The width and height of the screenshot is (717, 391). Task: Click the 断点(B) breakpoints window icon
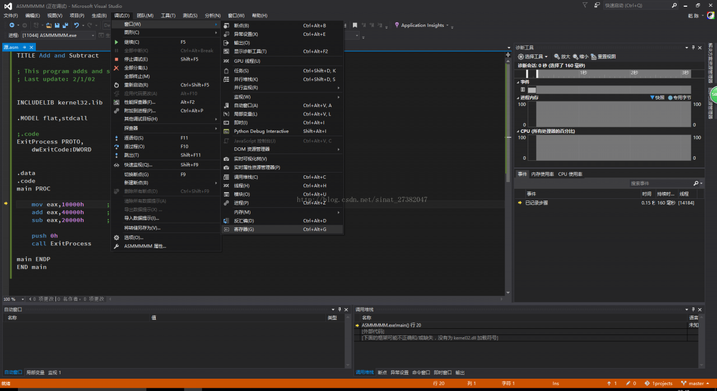point(226,26)
